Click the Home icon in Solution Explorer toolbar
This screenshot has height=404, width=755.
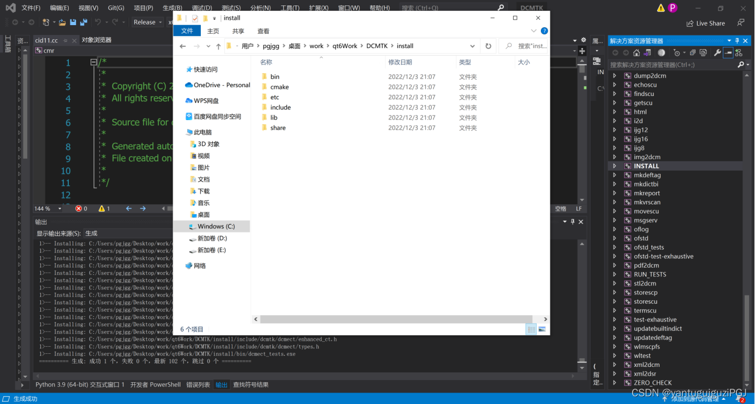[637, 52]
